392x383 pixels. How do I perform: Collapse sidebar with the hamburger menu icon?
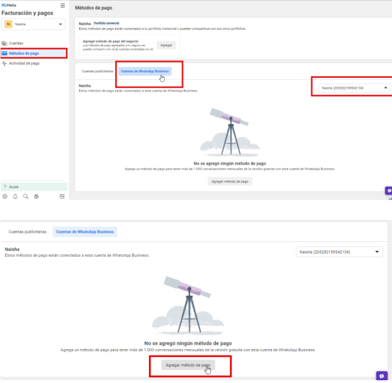62,5
